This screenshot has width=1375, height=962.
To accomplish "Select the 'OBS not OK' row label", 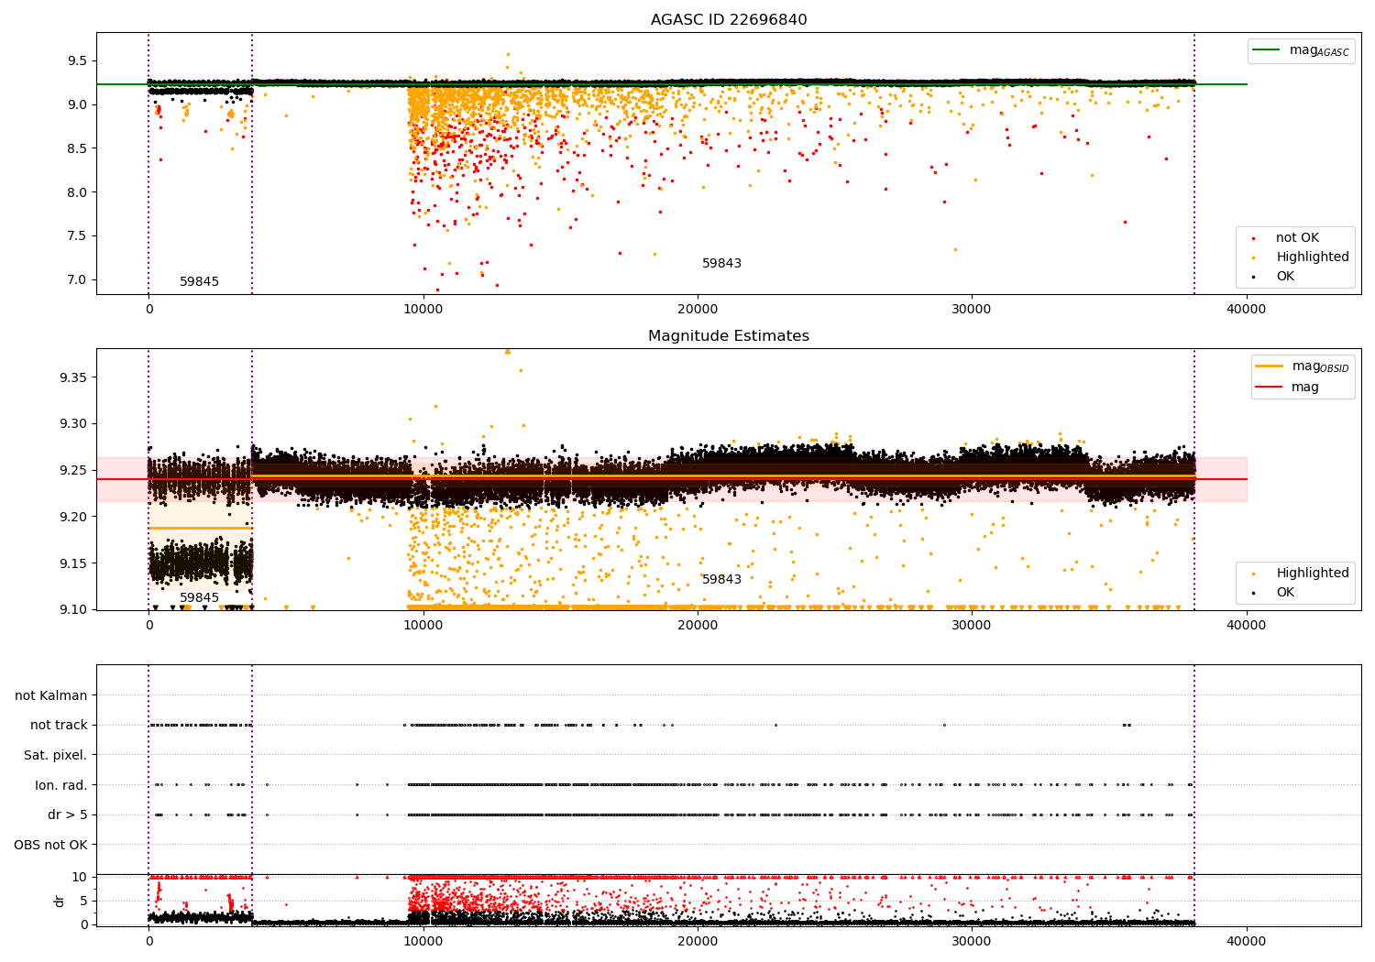I will pos(51,845).
